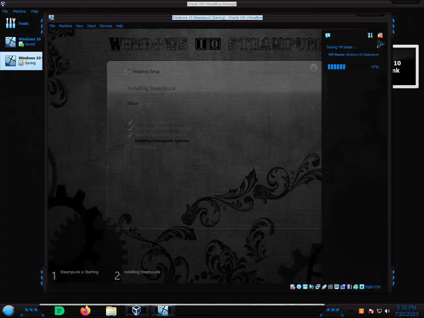
Task: Click the mouse integration status icon
Action: 356,287
